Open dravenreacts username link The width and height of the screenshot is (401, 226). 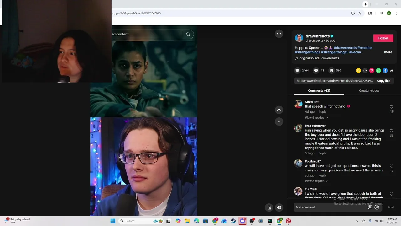point(317,36)
